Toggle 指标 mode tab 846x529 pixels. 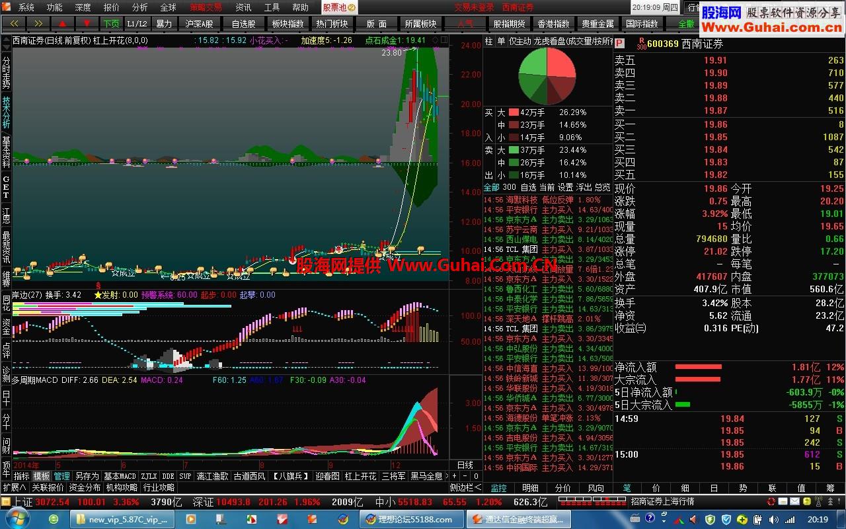pyautogui.click(x=22, y=476)
